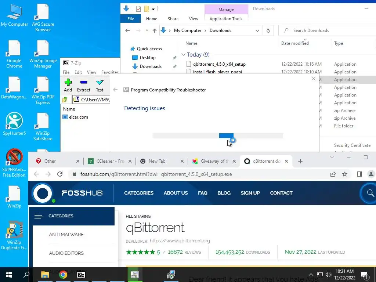The width and height of the screenshot is (376, 282).
Task: Open the Quick Access Toolbar customize dropdown
Action: point(153,9)
